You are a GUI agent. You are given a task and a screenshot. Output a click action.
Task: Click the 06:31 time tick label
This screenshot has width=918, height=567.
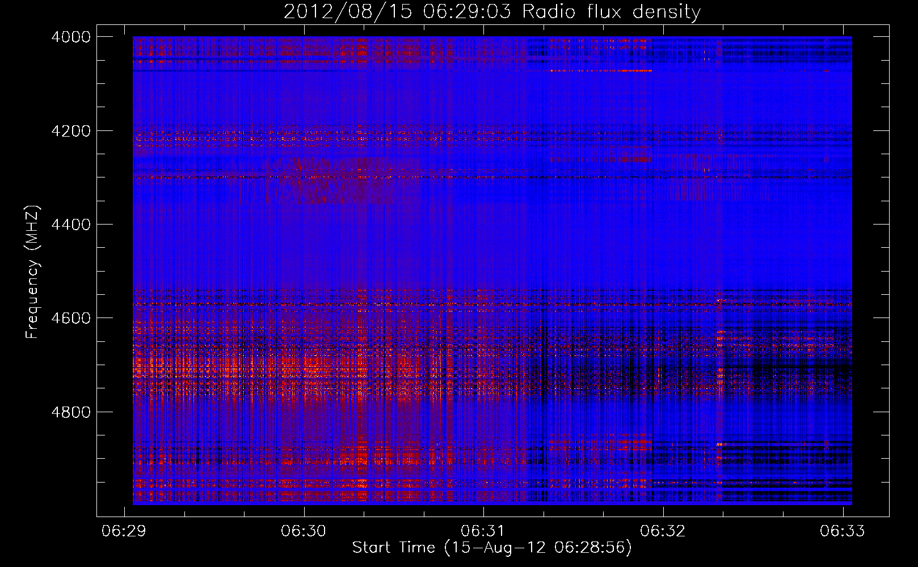[483, 531]
